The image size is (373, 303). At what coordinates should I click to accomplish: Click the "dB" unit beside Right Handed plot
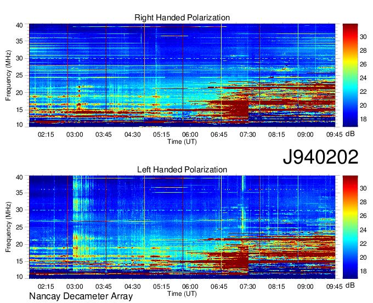pyautogui.click(x=350, y=134)
